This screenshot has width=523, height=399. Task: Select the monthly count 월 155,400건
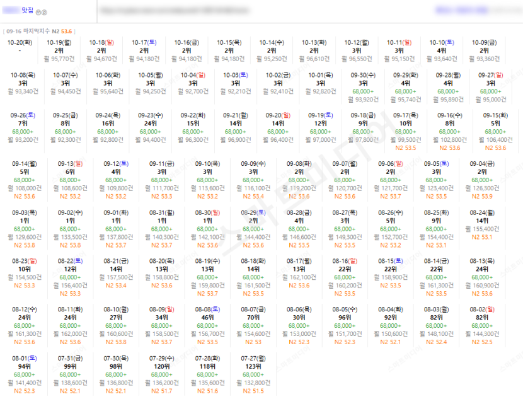(x=482, y=229)
